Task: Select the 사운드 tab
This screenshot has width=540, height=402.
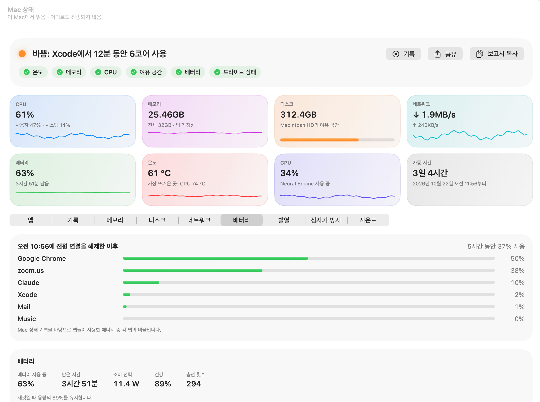Action: [368, 220]
